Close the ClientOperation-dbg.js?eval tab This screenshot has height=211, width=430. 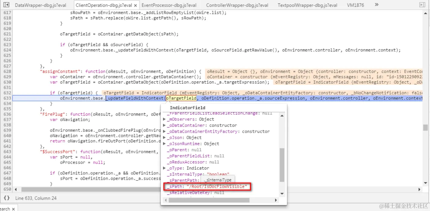(135, 5)
